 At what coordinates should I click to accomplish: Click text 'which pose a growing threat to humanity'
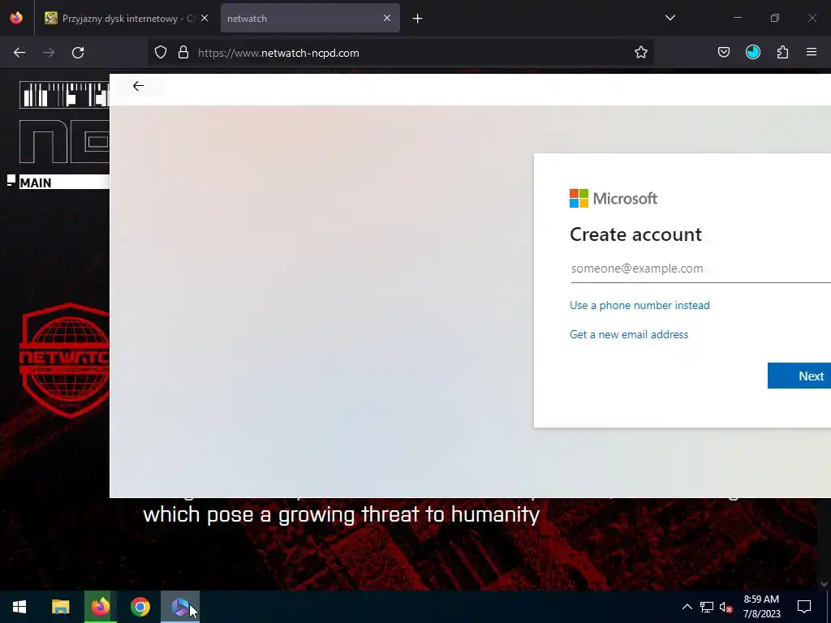click(x=342, y=515)
